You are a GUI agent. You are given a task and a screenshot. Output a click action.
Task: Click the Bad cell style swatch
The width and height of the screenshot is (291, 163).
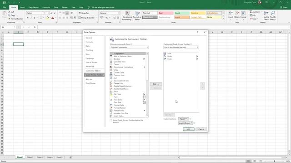coord(166,13)
